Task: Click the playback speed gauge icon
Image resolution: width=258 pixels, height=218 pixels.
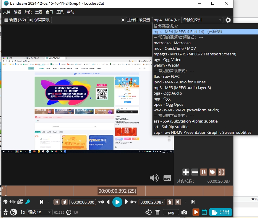Action: coord(69,212)
